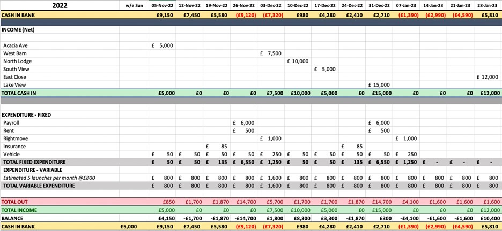
Task: Click the "EXPENDITURE - FIXED" section label
Action: point(26,114)
